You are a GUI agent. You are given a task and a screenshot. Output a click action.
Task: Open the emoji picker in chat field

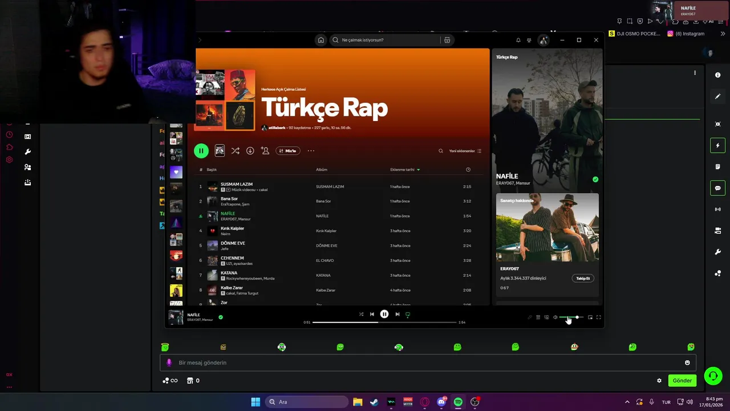pyautogui.click(x=687, y=362)
